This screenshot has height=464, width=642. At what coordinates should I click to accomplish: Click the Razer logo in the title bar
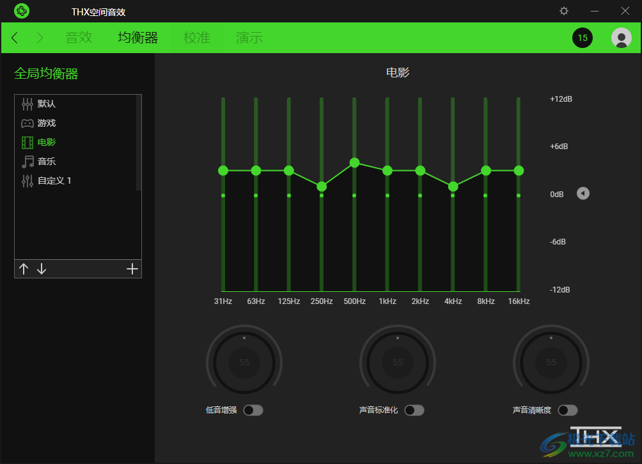[21, 11]
